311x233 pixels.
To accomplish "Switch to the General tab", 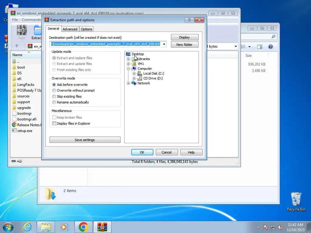I will coord(53,29).
